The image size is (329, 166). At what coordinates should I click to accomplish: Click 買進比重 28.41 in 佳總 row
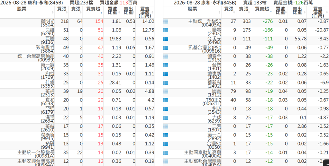click(115, 83)
